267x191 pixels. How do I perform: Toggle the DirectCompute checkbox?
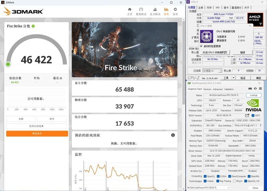click(230, 176)
